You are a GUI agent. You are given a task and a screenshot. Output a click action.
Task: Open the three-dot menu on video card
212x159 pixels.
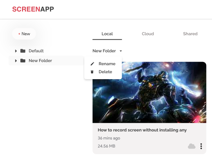pos(201,146)
